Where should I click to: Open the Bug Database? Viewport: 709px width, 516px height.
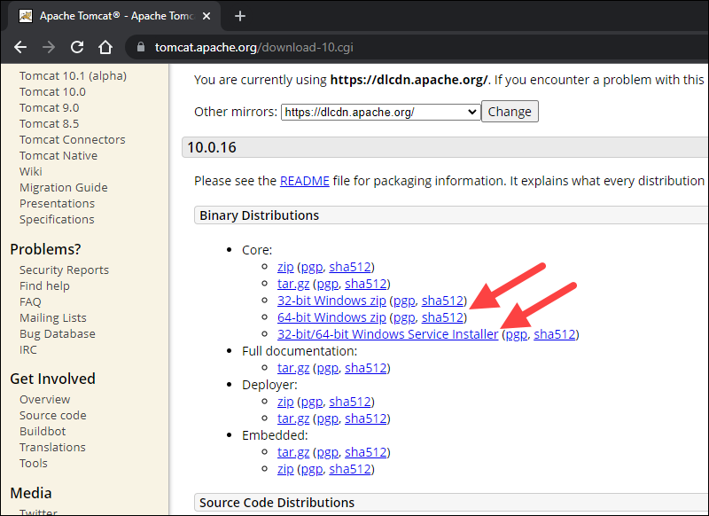click(56, 333)
